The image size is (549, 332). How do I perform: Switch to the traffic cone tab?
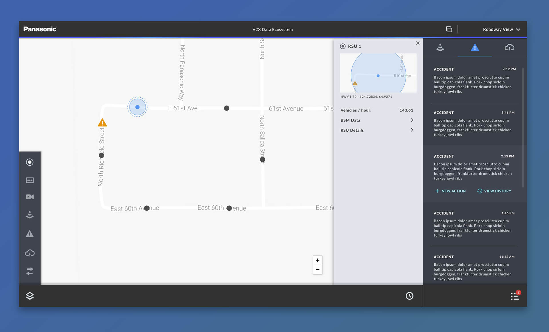tap(440, 47)
